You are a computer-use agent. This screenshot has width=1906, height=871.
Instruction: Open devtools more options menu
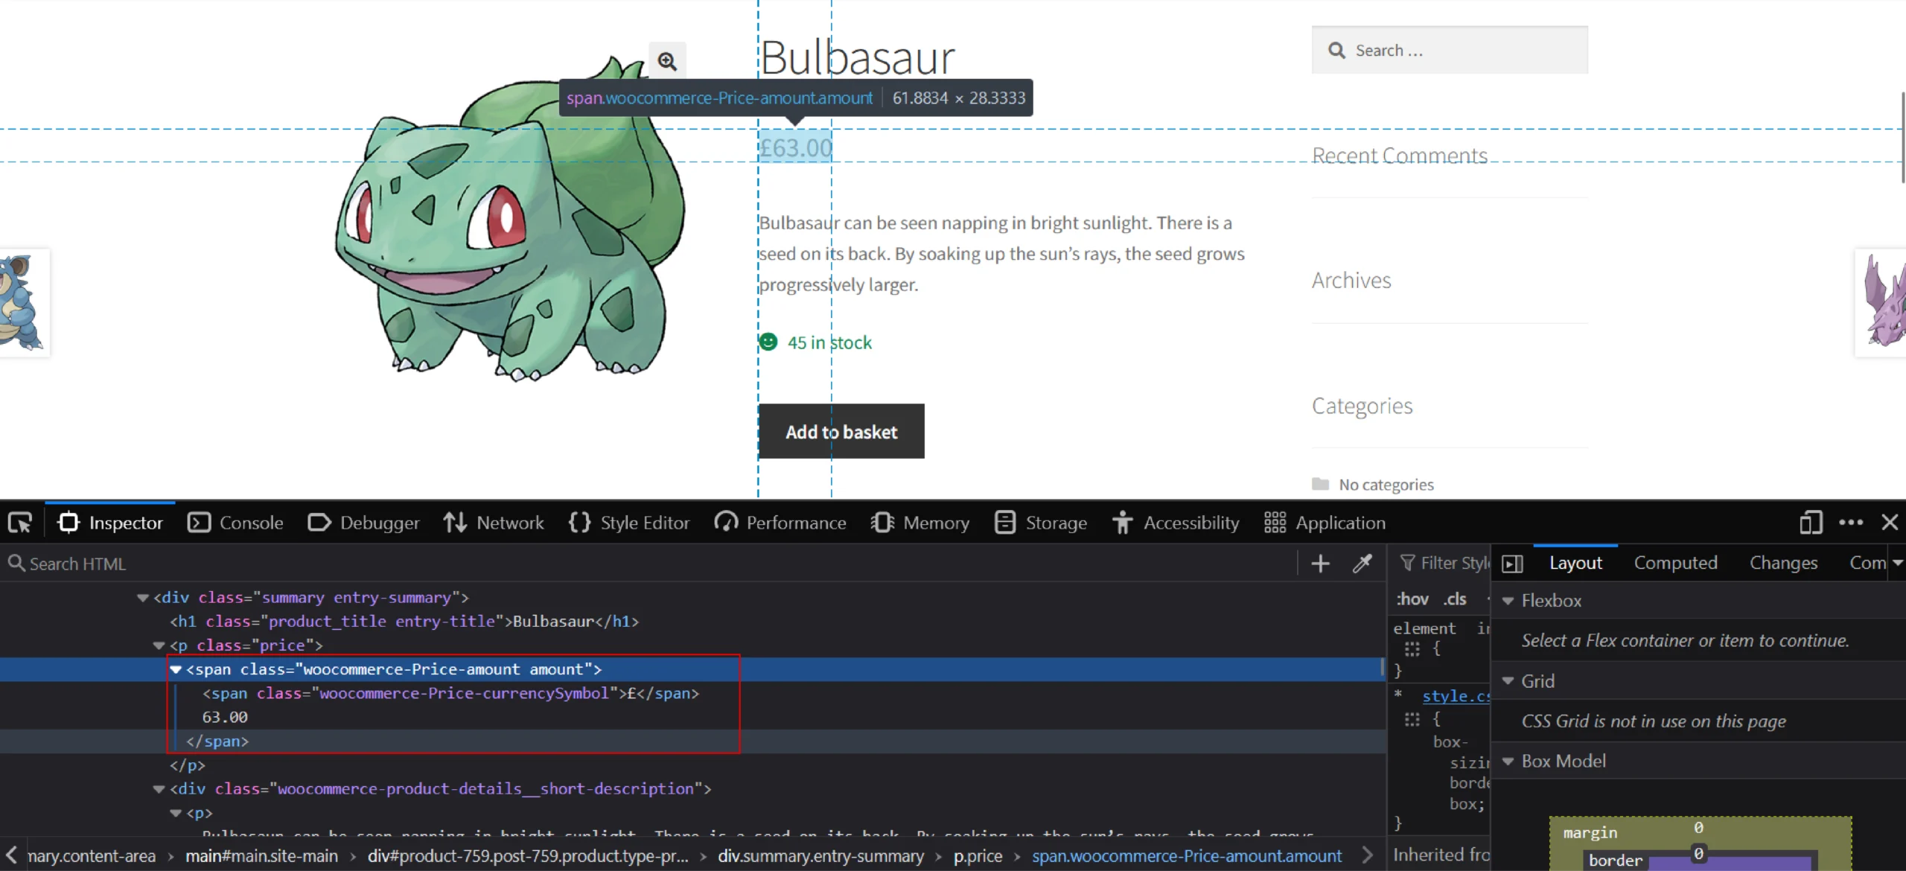click(1851, 523)
